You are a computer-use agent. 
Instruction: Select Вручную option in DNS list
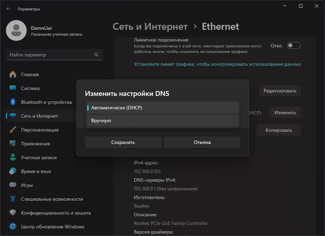[x=162, y=121]
